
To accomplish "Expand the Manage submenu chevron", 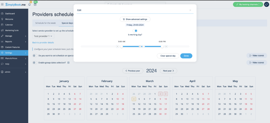I will tap(26, 36).
